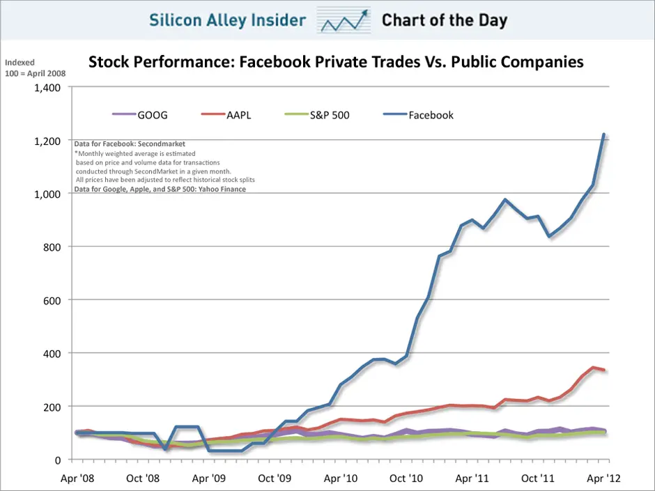Click the AAPL line peak near April 2012
This screenshot has width=655, height=491.
[593, 368]
